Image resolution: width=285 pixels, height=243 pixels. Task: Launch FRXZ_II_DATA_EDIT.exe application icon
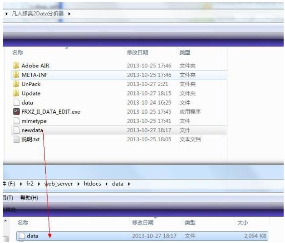click(x=16, y=112)
